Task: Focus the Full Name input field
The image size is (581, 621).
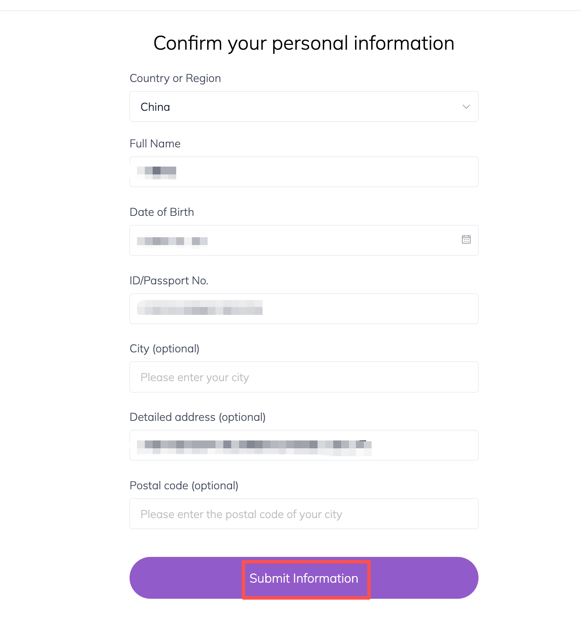Action: pyautogui.click(x=304, y=172)
